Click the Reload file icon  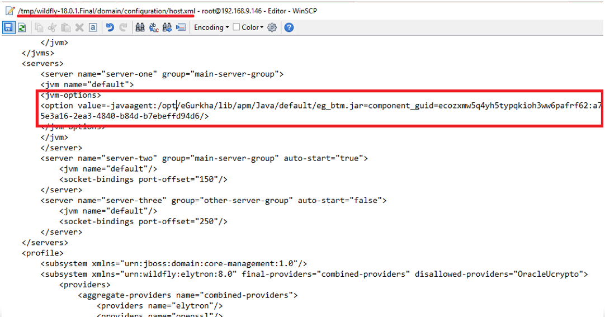tap(22, 27)
